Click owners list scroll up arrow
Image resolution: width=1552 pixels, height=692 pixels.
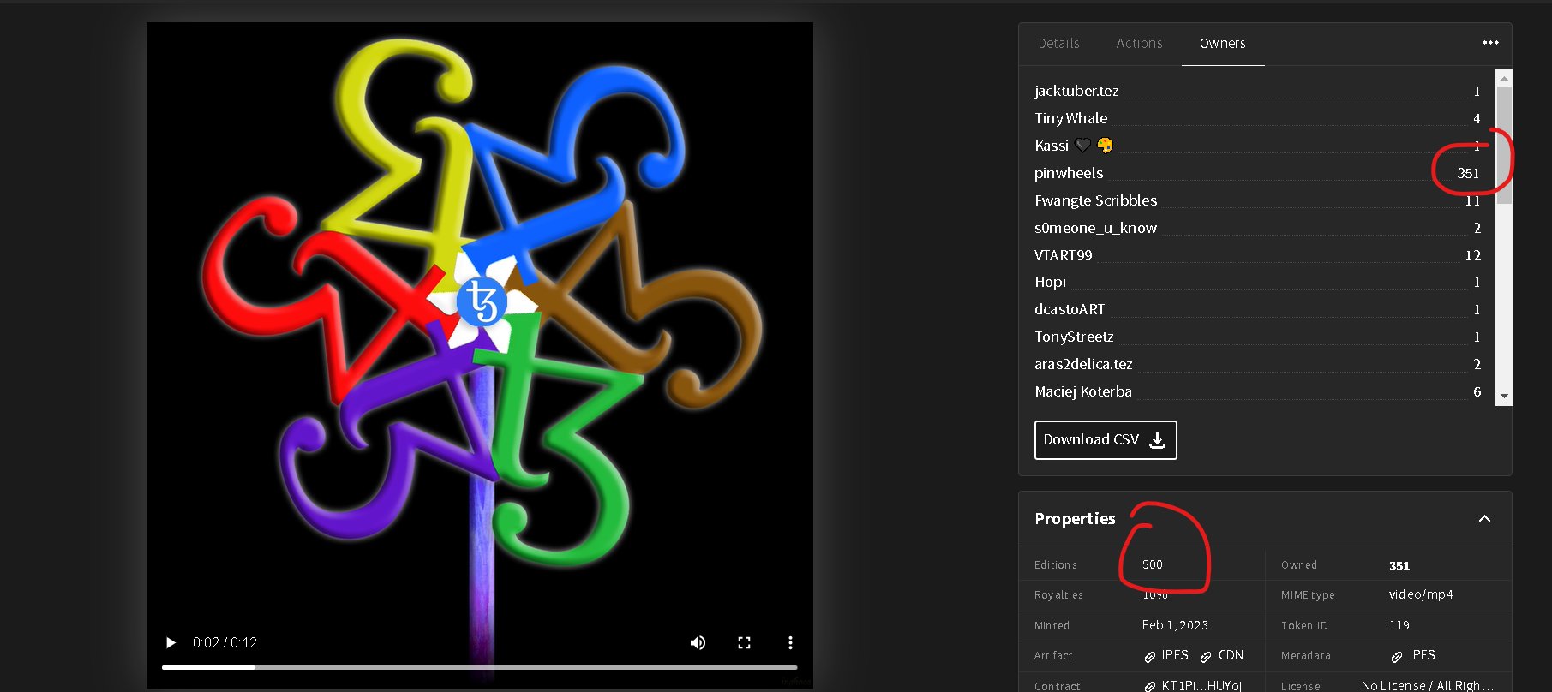click(1504, 78)
